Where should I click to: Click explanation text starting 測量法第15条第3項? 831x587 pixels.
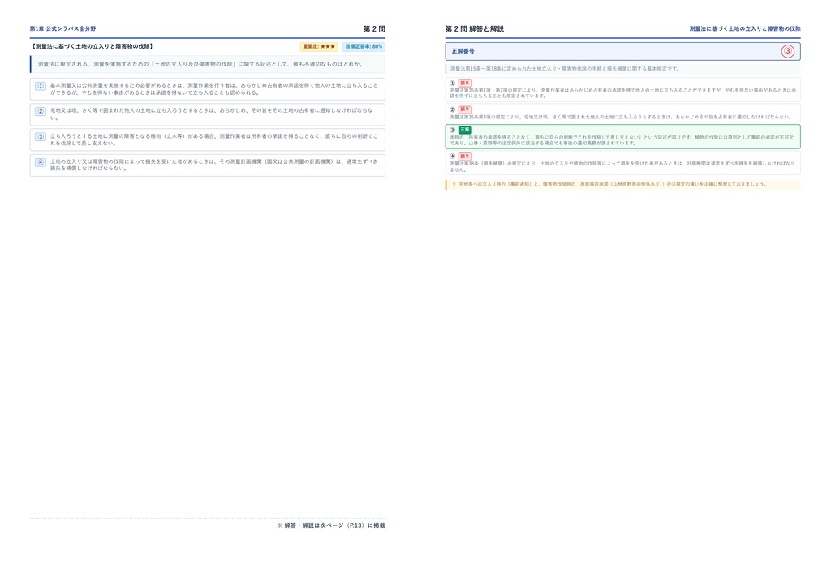(621, 117)
